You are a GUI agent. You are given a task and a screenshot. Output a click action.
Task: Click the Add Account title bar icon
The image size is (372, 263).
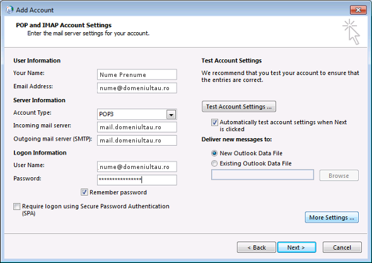tap(9, 10)
